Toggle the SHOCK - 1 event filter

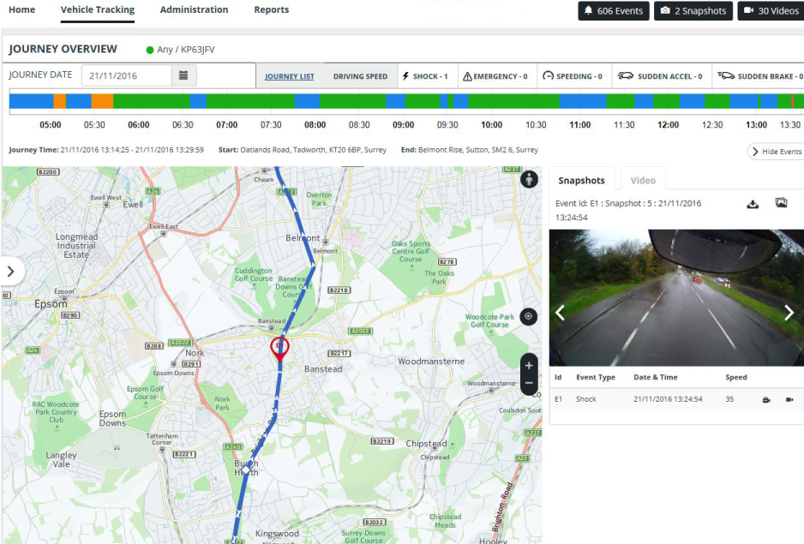pyautogui.click(x=426, y=75)
